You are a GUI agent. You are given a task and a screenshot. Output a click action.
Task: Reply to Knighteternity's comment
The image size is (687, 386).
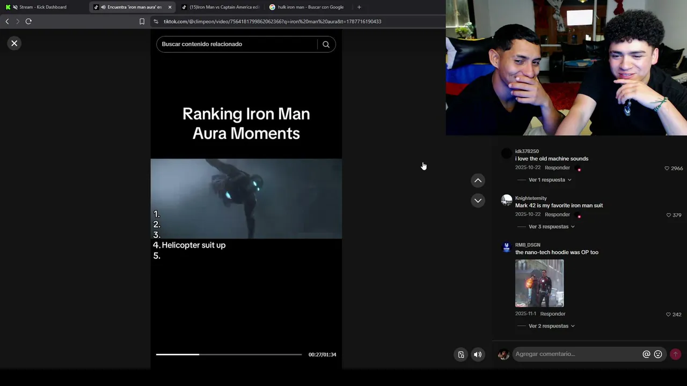(x=557, y=214)
